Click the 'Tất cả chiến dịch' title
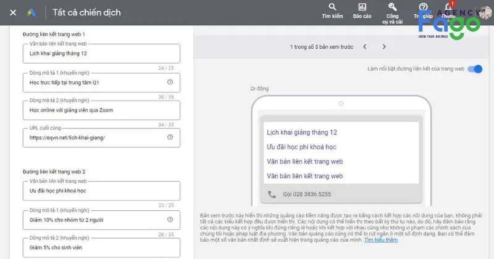 86,12
